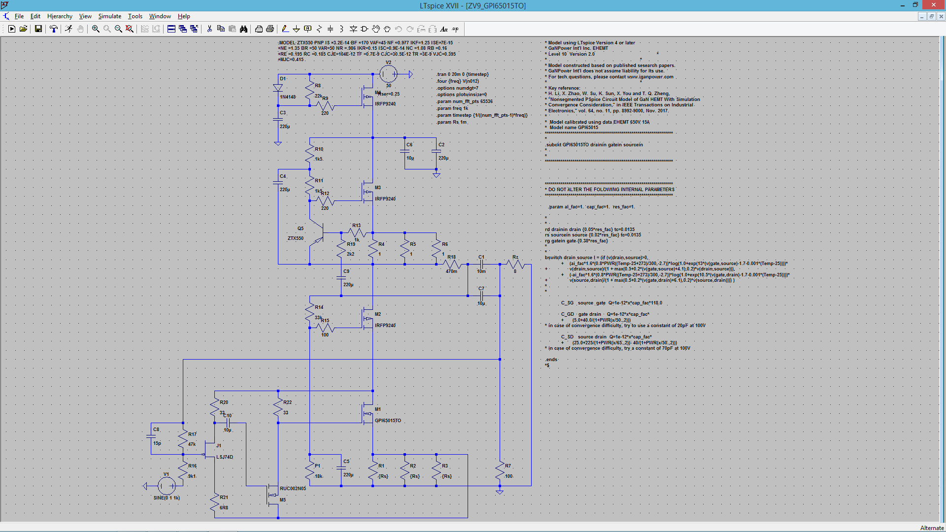This screenshot has height=532, width=946.
Task: Place a Resistor component
Action: tap(319, 29)
